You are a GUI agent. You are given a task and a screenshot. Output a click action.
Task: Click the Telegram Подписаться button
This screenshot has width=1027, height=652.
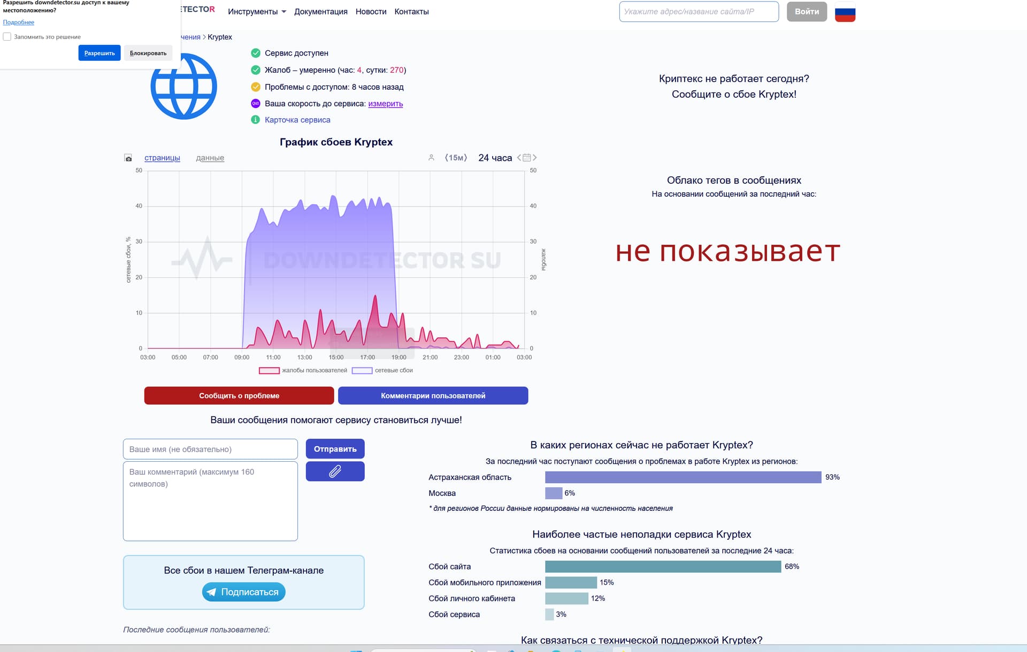tap(243, 592)
